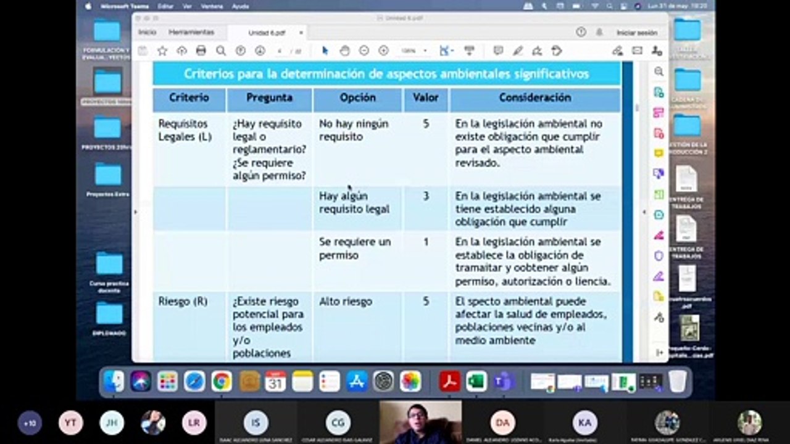Switch to the Inicio tab

coord(147,32)
